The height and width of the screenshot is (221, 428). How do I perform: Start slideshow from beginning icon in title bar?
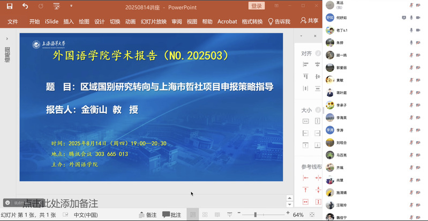[57, 6]
